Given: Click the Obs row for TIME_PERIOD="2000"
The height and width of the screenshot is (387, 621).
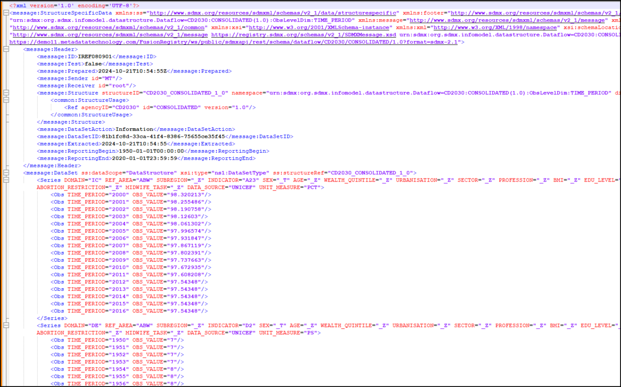Looking at the screenshot, I should click(x=131, y=194).
